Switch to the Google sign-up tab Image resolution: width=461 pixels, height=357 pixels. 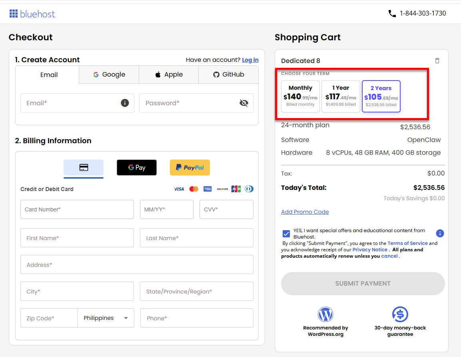pyautogui.click(x=109, y=75)
